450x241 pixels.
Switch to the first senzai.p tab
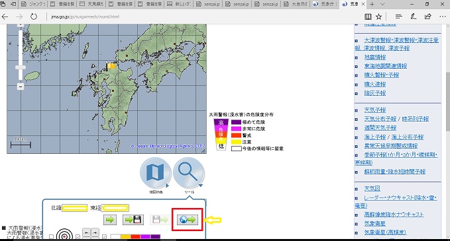click(209, 4)
